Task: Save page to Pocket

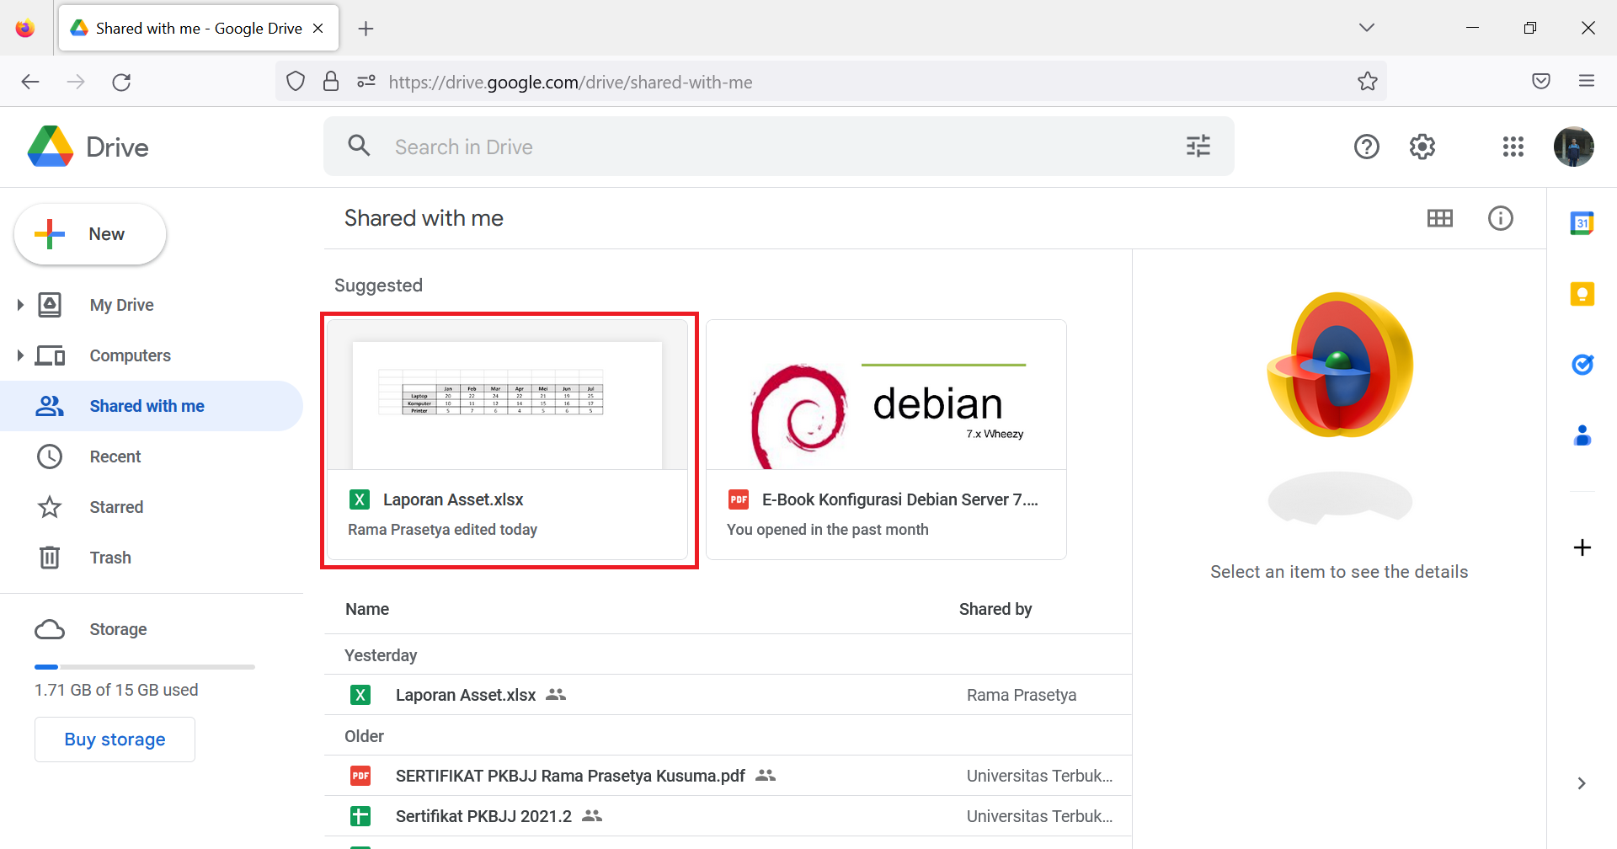Action: tap(1541, 82)
